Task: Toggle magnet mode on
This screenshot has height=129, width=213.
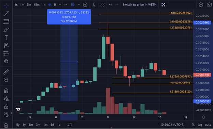Action: click(x=6, y=91)
